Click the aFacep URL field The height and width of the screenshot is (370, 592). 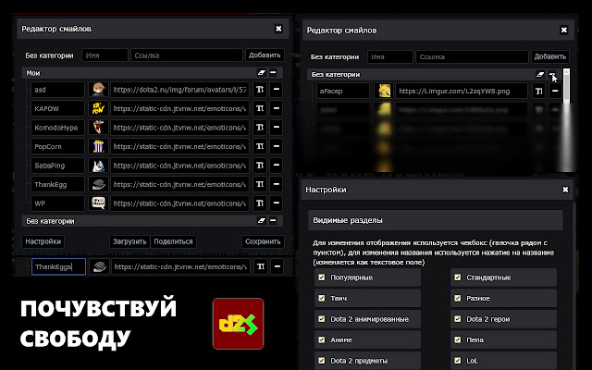tap(462, 91)
